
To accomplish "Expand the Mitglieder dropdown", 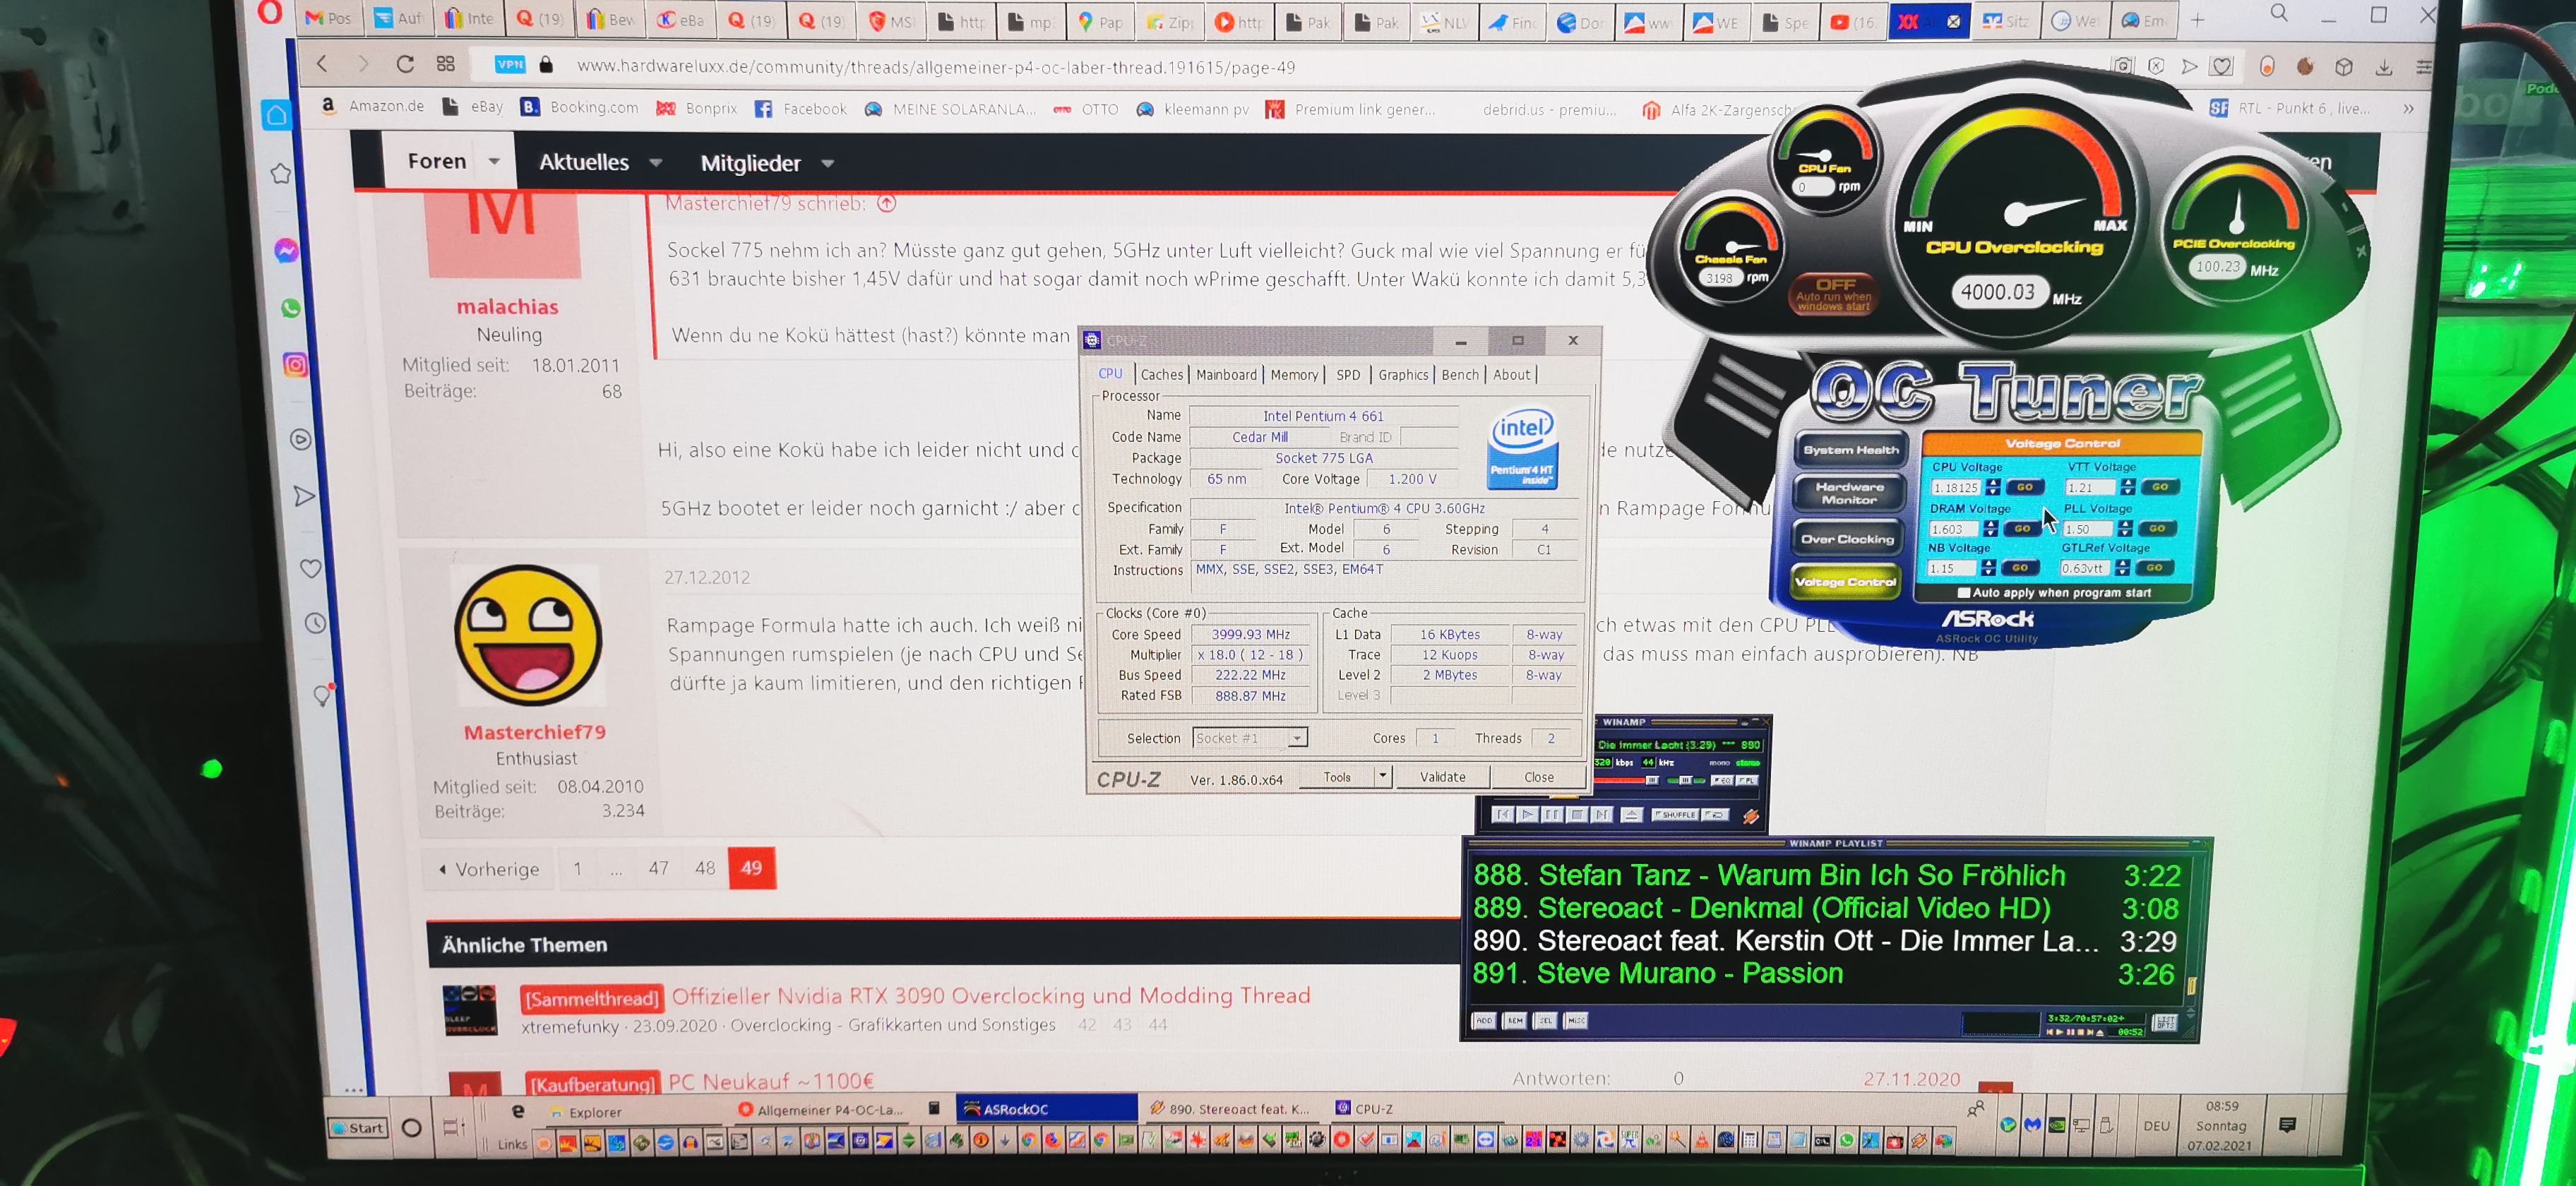I will 828,164.
